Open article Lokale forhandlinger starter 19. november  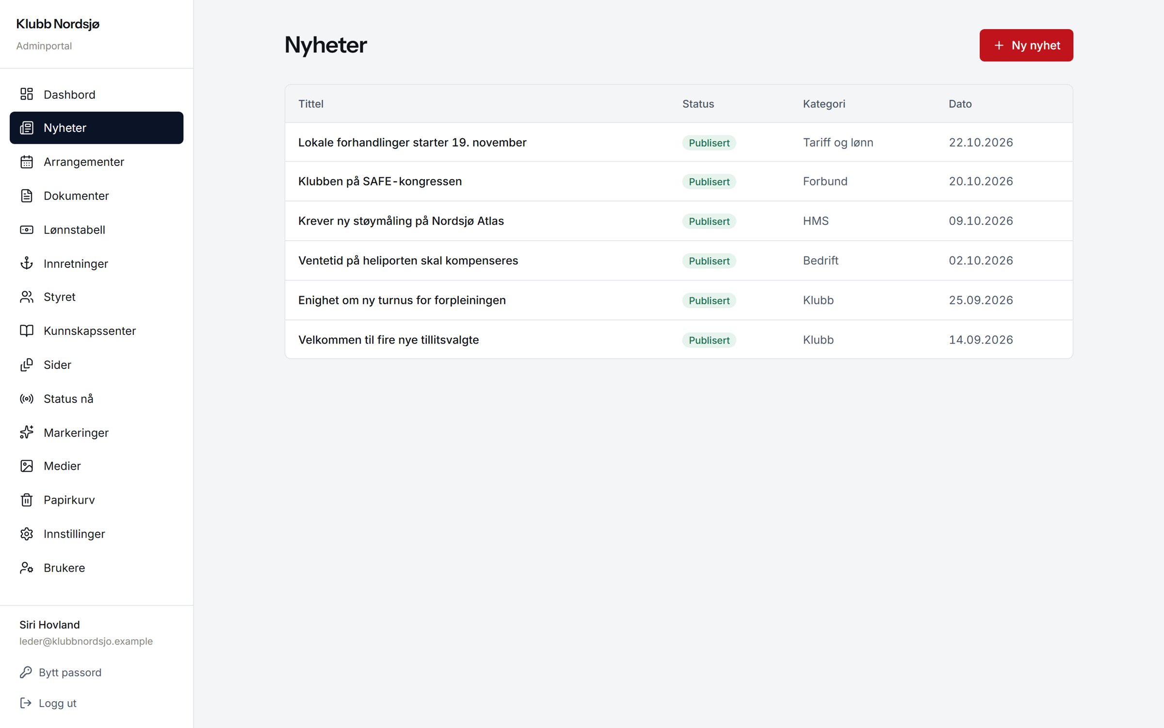[x=412, y=142]
